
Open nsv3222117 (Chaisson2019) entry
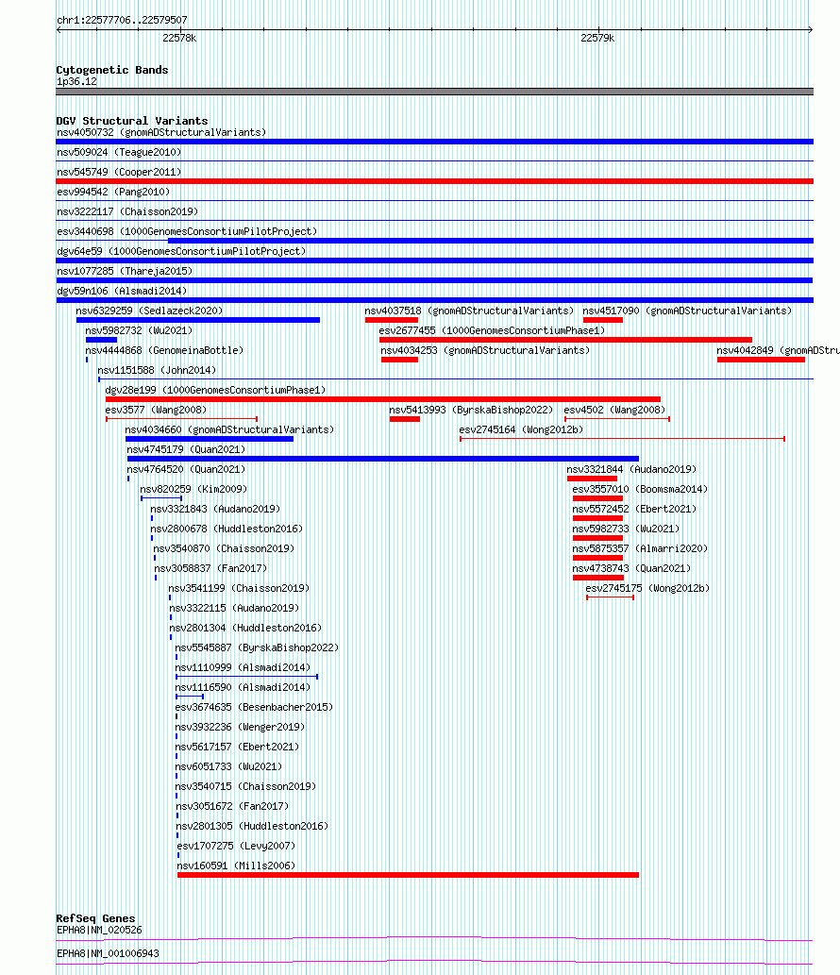point(127,212)
